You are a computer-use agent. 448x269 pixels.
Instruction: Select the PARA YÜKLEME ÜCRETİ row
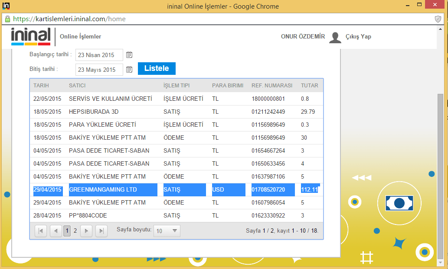pos(176,125)
